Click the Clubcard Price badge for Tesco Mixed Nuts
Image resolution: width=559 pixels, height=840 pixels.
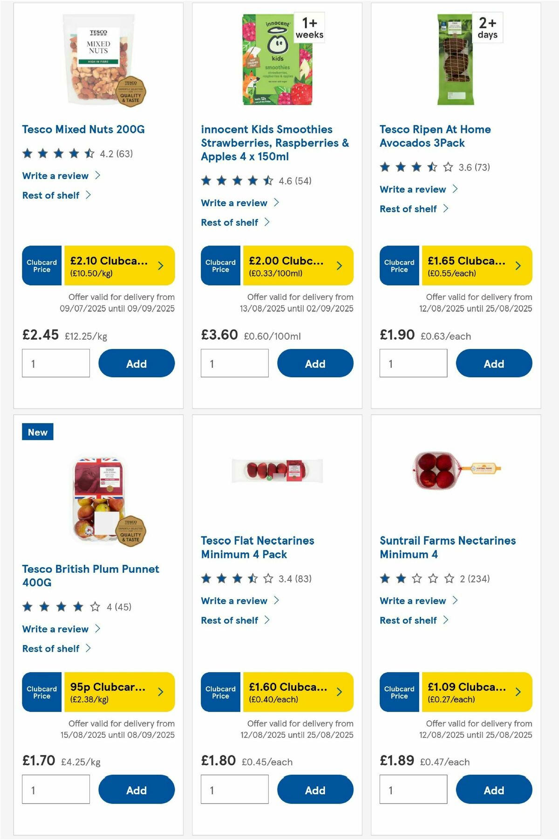pos(41,265)
